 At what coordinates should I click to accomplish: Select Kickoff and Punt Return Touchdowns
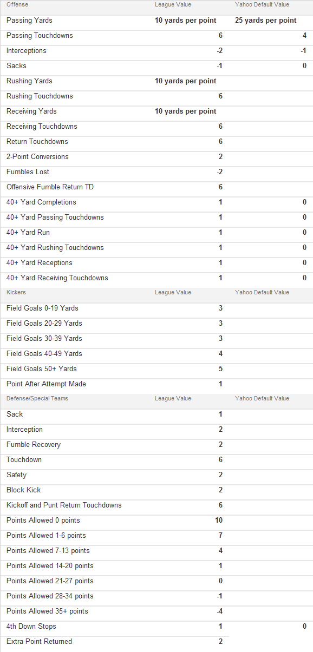64,505
